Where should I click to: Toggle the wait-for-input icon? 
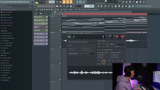coord(60,2)
